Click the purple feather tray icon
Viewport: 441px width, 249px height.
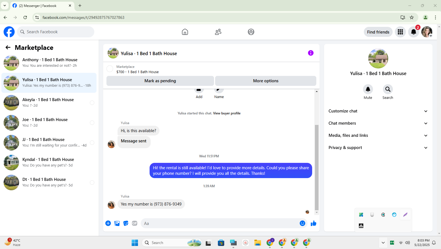pos(405,215)
